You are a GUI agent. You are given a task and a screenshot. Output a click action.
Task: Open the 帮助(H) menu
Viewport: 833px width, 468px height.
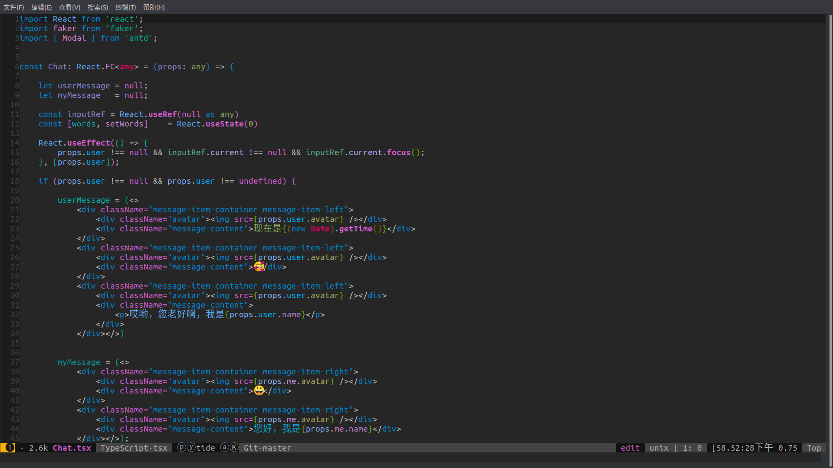click(x=154, y=7)
